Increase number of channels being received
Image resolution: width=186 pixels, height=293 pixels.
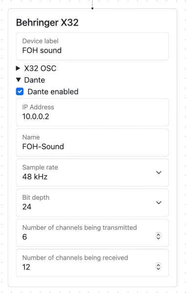(x=158, y=265)
